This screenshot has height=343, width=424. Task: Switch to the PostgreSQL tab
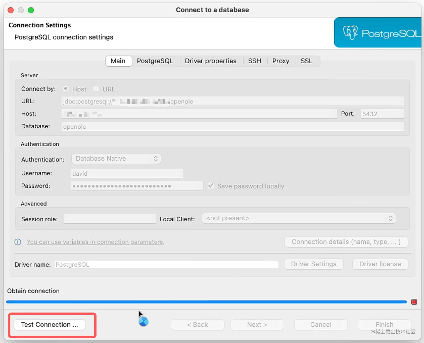coord(155,61)
